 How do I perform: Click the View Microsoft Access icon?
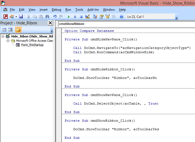point(6,17)
